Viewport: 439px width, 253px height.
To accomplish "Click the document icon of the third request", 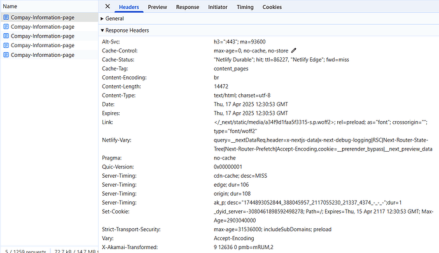I will coord(6,36).
